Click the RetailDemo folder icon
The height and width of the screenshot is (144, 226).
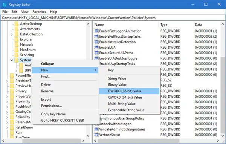click(x=12, y=127)
